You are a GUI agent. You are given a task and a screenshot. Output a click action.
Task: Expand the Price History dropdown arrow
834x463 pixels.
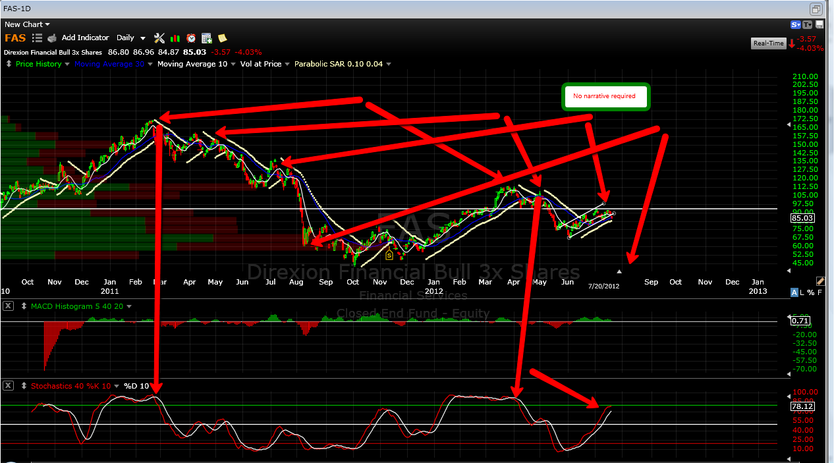coord(67,64)
